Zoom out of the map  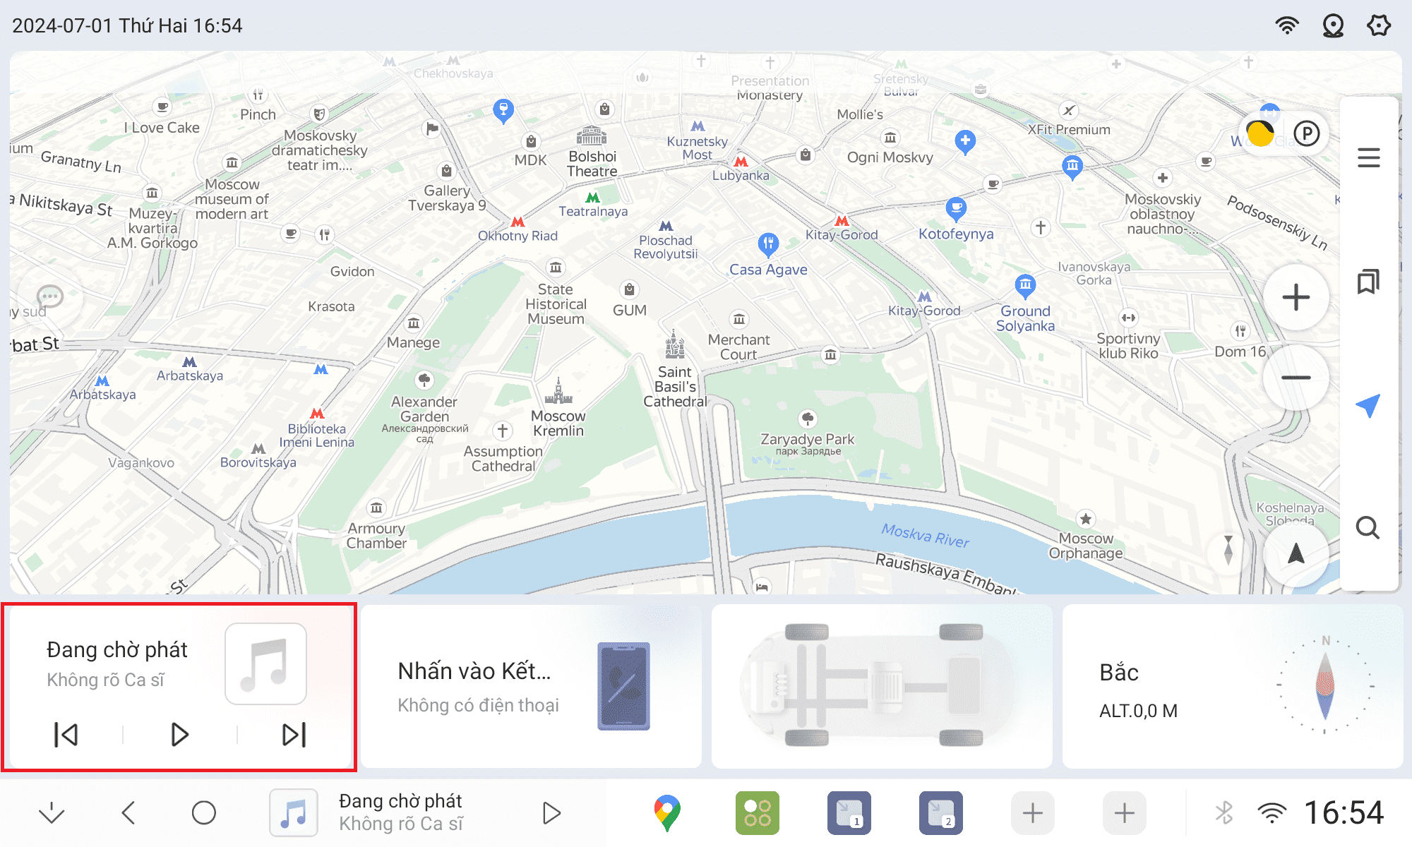(1296, 378)
